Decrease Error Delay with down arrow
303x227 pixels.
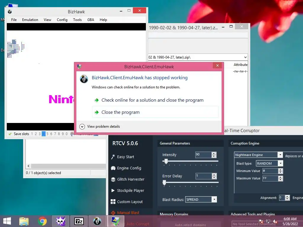tap(214, 177)
